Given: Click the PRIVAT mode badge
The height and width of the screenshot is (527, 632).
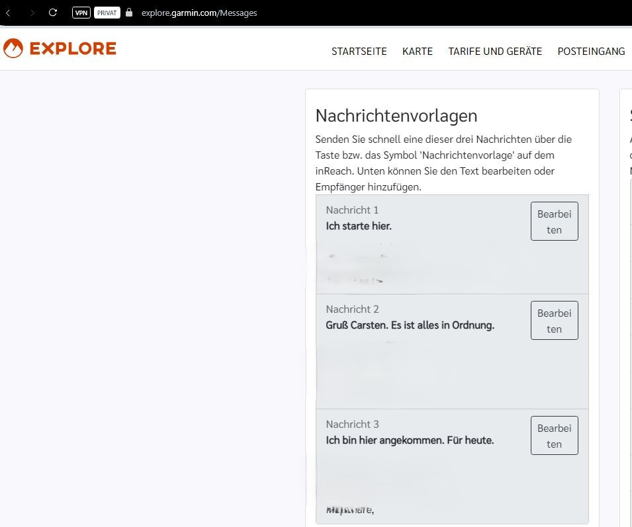Looking at the screenshot, I should click(107, 13).
